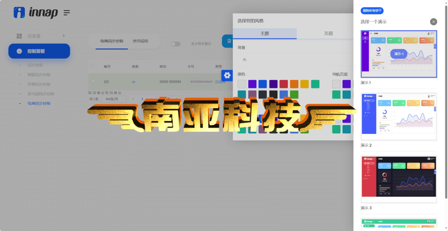Image resolution: width=448 pixels, height=231 pixels.
Task: Click the 仪表盘 dashboard grid icon
Action: [x=19, y=36]
